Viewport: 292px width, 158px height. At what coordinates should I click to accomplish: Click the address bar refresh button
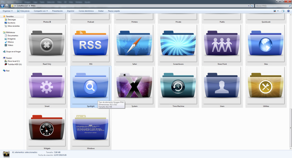[x=252, y=6]
